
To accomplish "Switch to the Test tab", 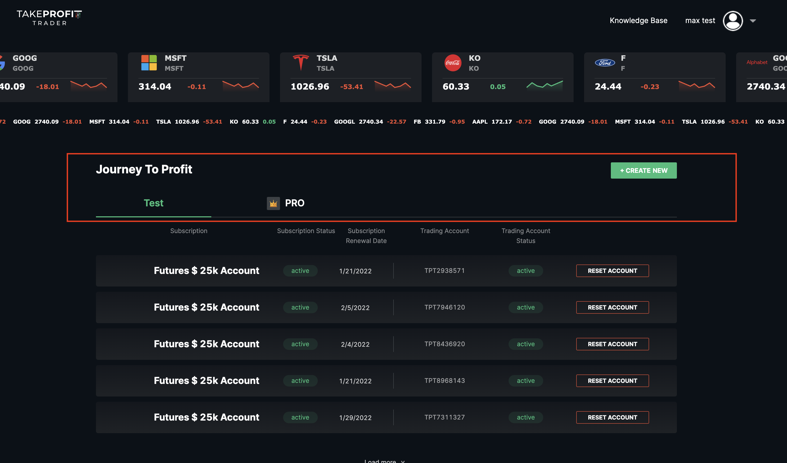I will tap(153, 203).
